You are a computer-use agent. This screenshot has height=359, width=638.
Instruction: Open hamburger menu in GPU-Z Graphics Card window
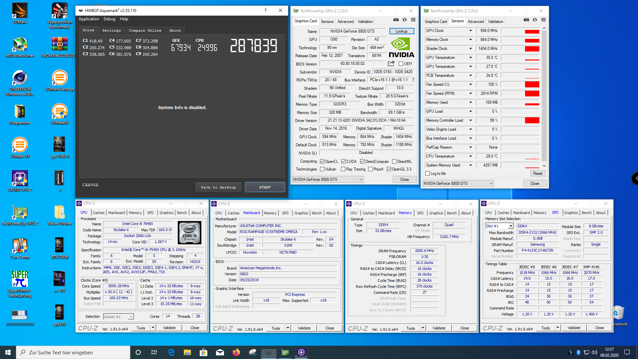coord(413,20)
